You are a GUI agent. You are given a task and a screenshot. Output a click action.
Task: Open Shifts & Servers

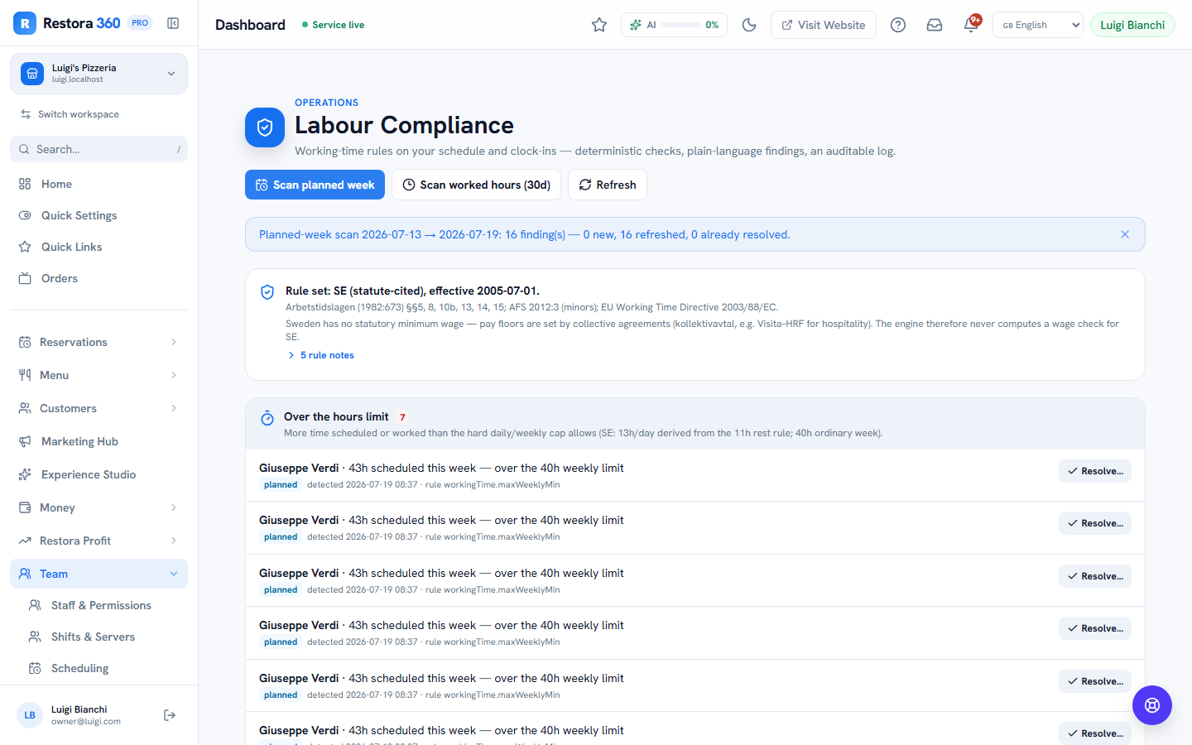103,637
